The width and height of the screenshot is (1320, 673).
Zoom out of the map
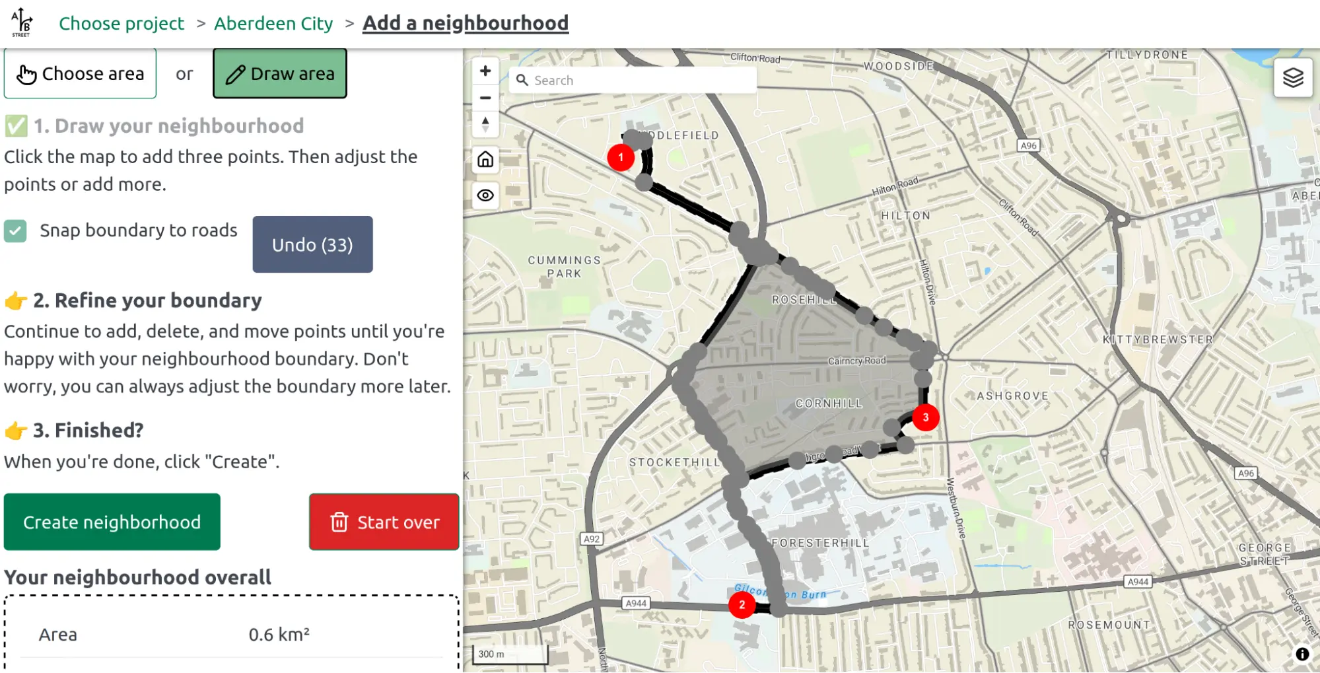point(485,98)
